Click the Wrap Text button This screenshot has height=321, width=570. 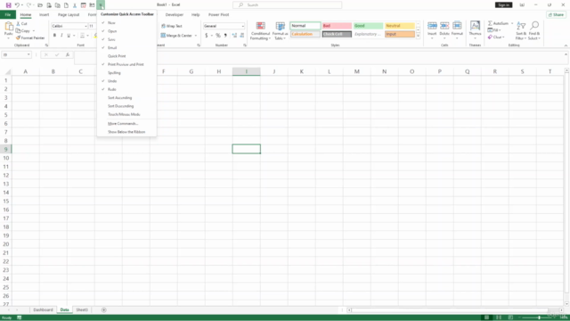pyautogui.click(x=172, y=26)
